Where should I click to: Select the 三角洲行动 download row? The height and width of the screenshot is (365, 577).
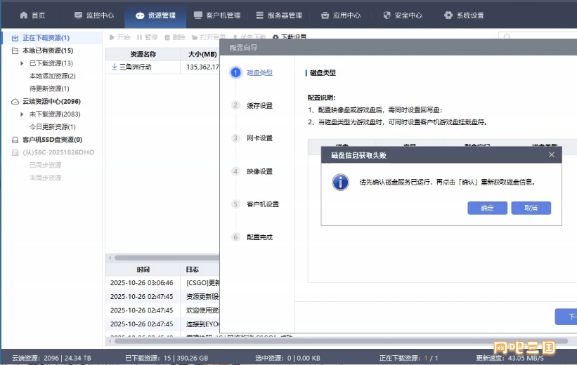point(162,67)
